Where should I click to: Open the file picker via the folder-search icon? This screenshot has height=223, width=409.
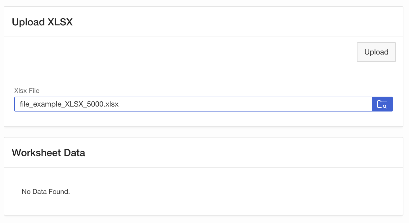[382, 104]
